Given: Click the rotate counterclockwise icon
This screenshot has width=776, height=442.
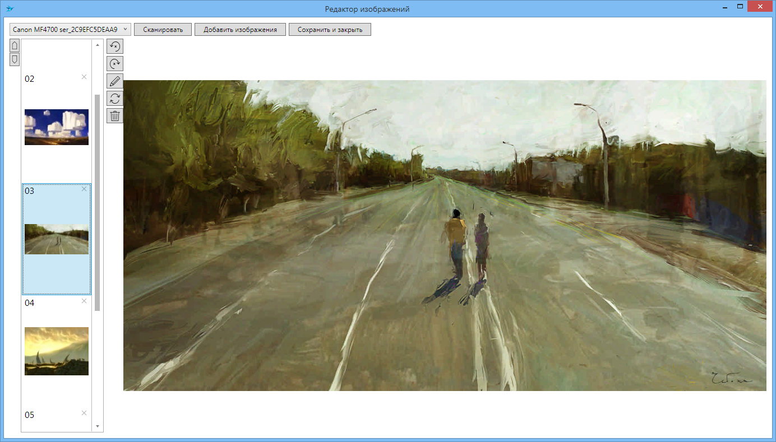Looking at the screenshot, I should coord(115,46).
